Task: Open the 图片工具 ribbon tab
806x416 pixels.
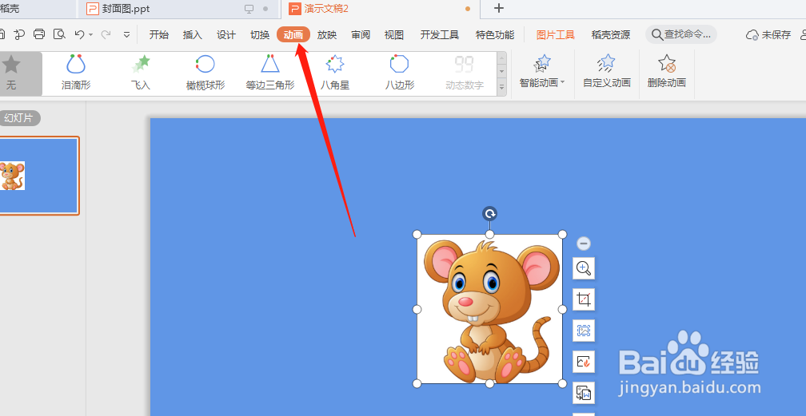Action: [x=556, y=35]
